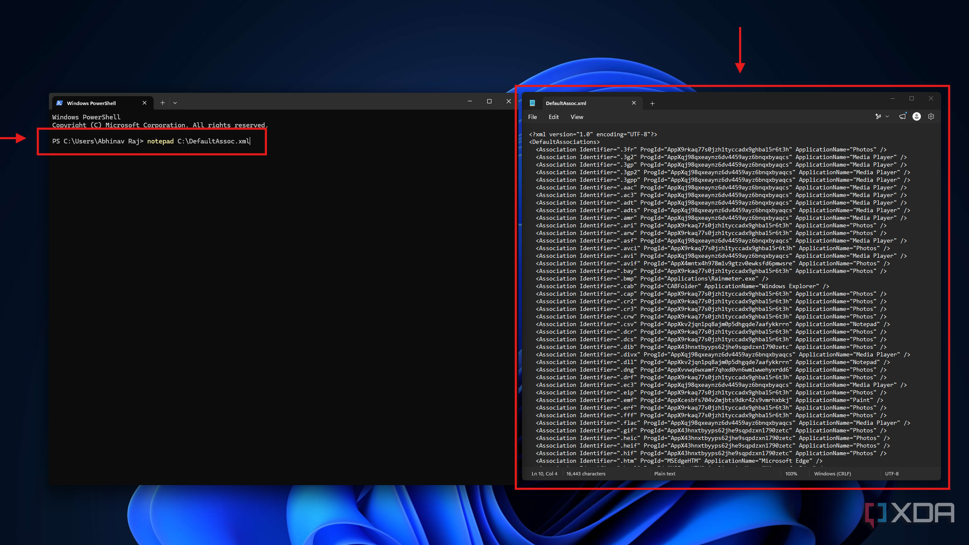Click the "Windows PowerShell" banner line in terminal
Screen dimensions: 969x545
(86, 117)
